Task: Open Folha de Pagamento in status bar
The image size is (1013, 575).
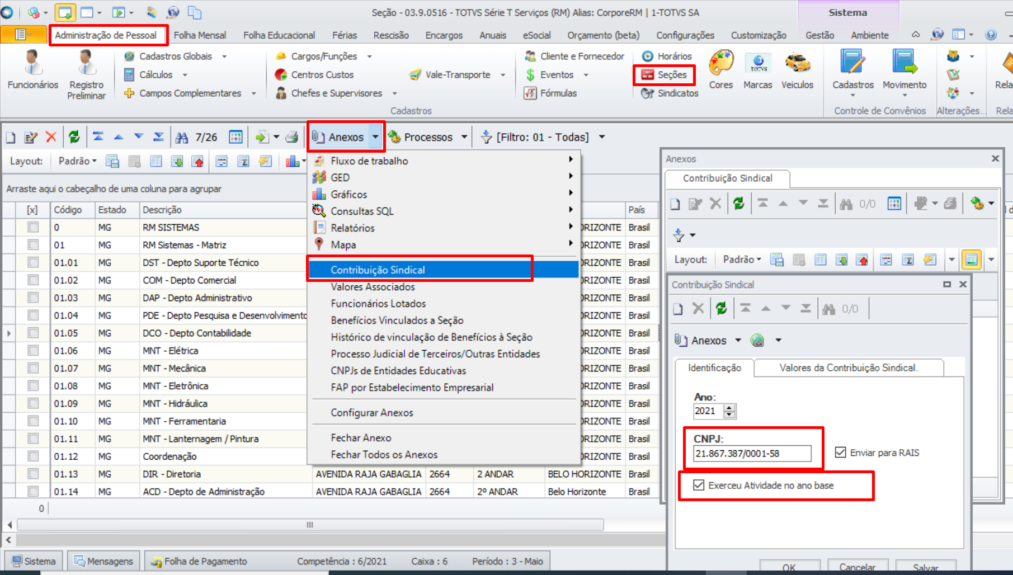Action: click(x=198, y=561)
